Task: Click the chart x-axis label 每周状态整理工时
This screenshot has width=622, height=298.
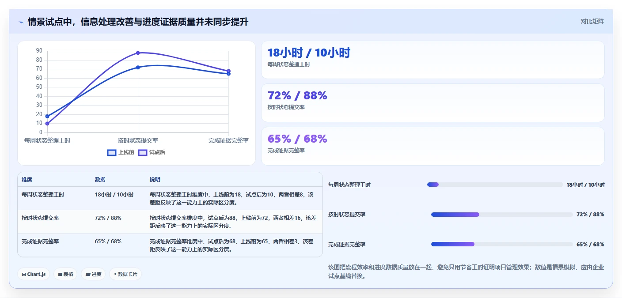Action: (47, 140)
